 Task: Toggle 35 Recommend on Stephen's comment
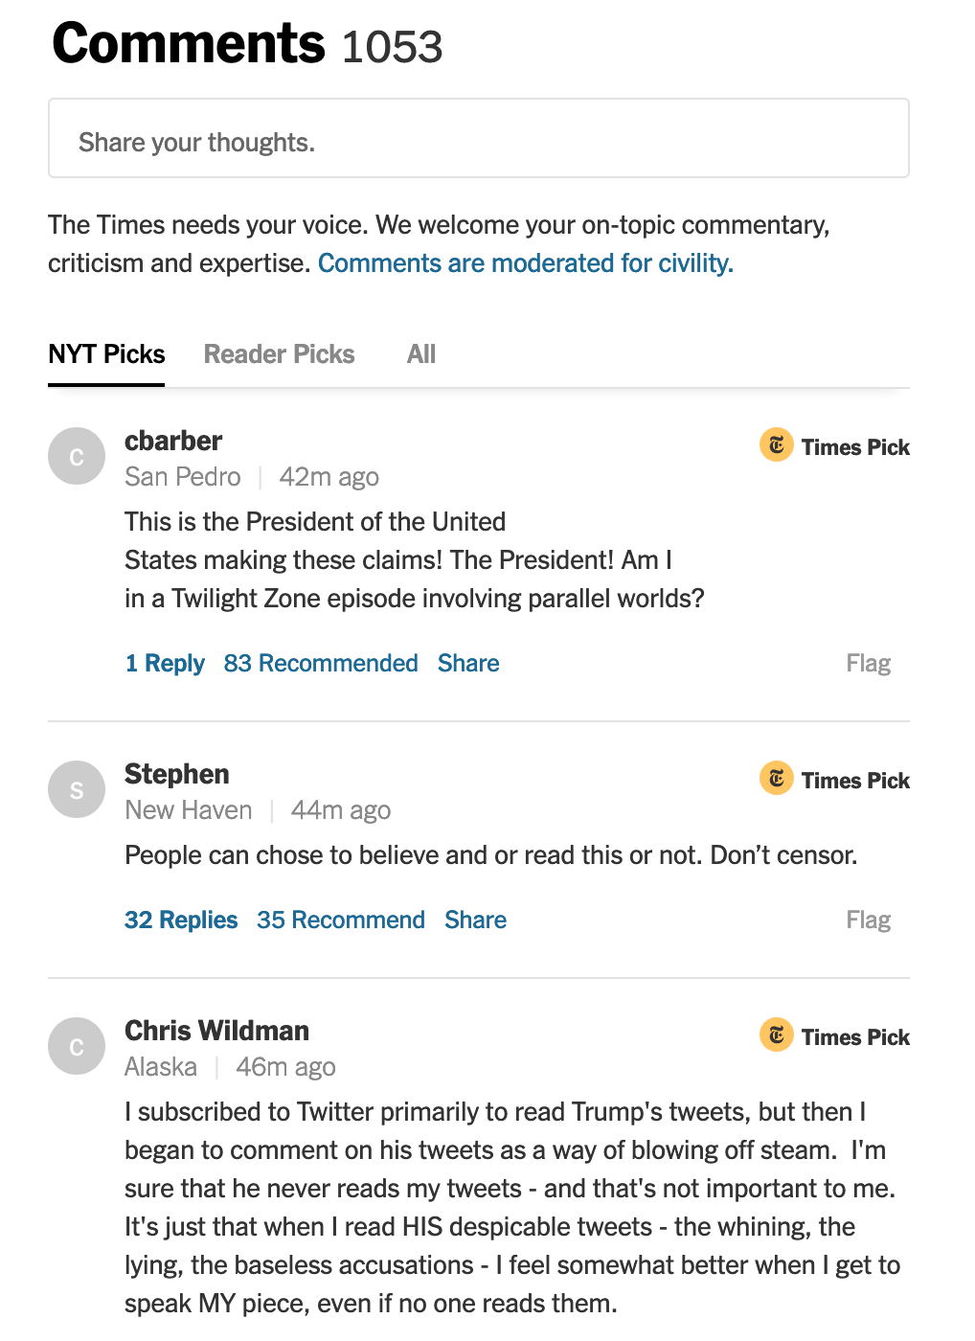pyautogui.click(x=341, y=920)
